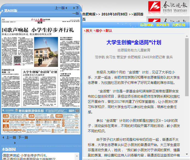Viewport: 190px width, 160px height.
Task: Open the 系列报刊 tab
Action: coord(163,25)
